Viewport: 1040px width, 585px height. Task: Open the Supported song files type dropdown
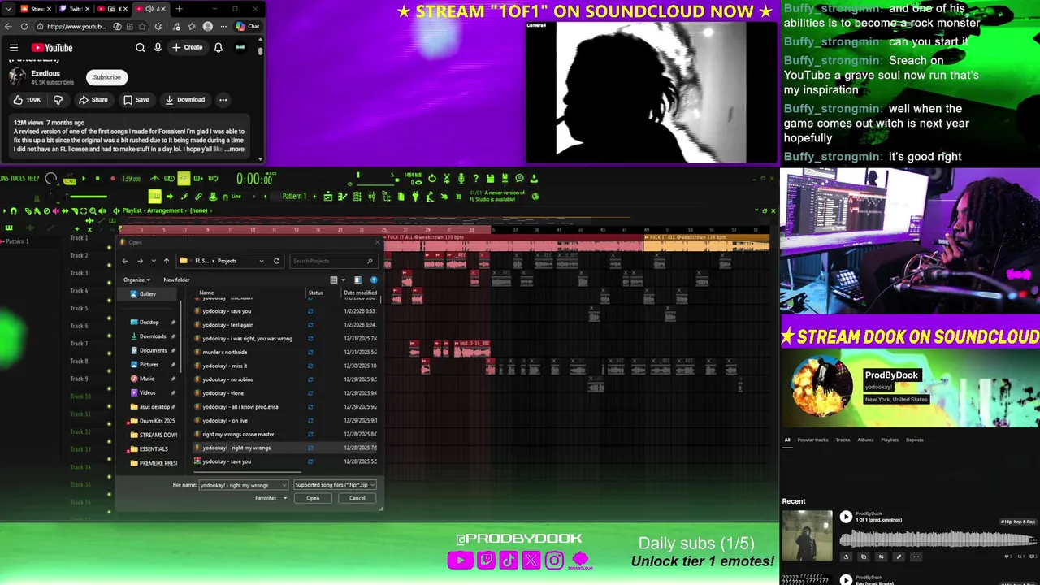click(x=335, y=485)
